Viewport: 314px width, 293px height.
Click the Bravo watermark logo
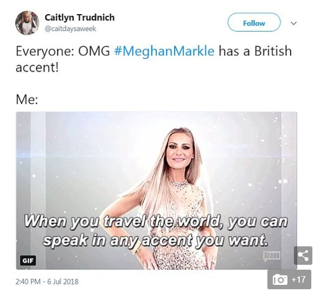pos(272,256)
